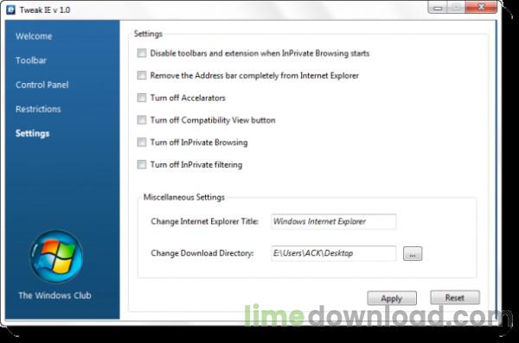519x343 pixels.
Task: Enable Disable toolbars when InPrivate Browsing starts
Action: (x=142, y=53)
